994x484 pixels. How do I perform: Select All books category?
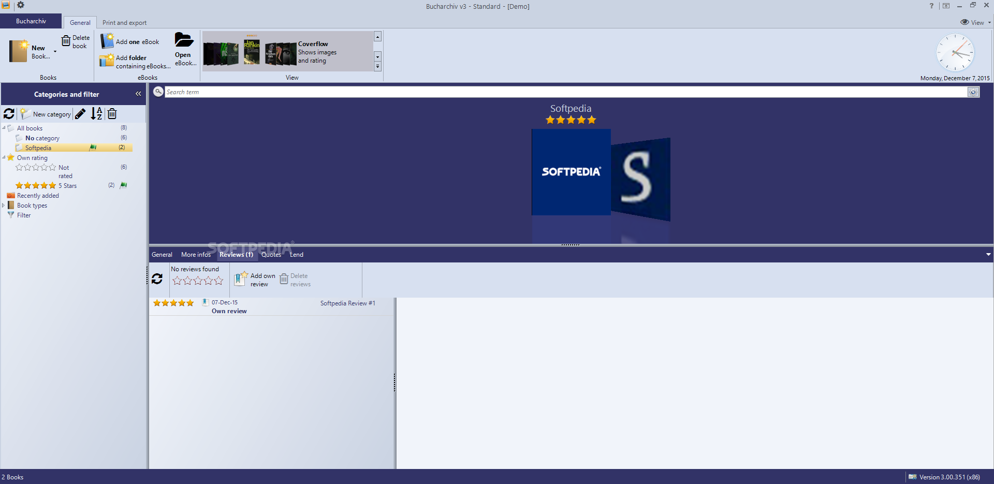30,128
